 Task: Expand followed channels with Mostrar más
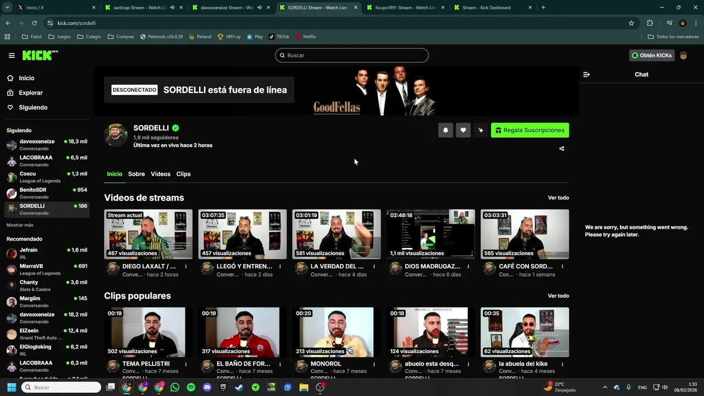point(20,225)
